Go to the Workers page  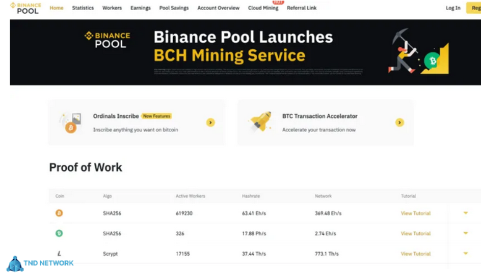click(112, 8)
